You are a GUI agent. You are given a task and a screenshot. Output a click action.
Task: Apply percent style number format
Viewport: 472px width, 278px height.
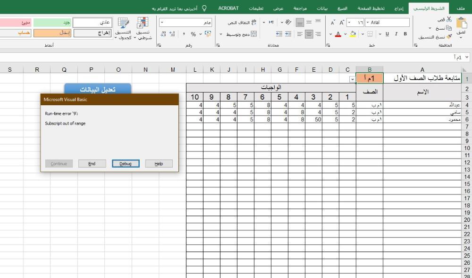pyautogui.click(x=193, y=34)
